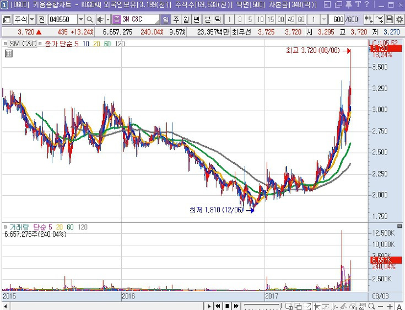405x310 pixels.
Task: Click the 최우선 label in quote bar
Action: tap(241, 32)
